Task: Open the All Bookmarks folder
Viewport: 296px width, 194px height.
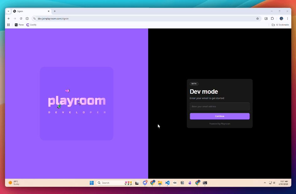Action: (280, 25)
